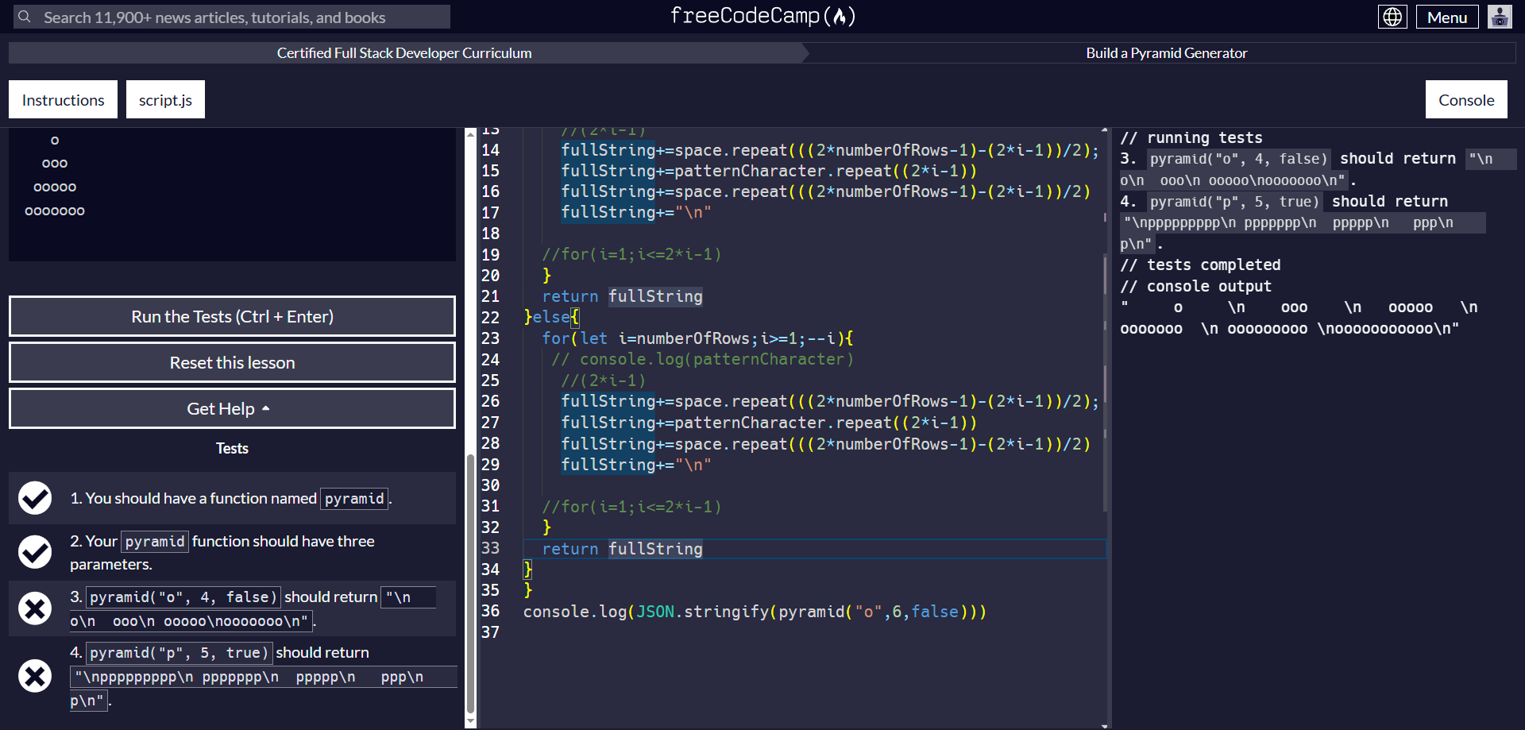The width and height of the screenshot is (1525, 730).
Task: Click the closing brace on line 35
Action: [528, 590]
